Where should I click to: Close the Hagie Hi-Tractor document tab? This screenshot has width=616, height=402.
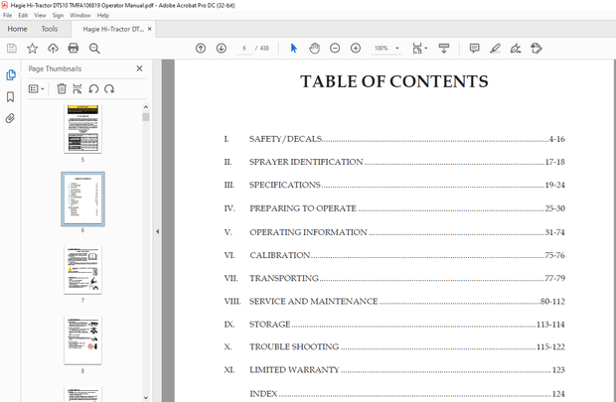tap(150, 29)
